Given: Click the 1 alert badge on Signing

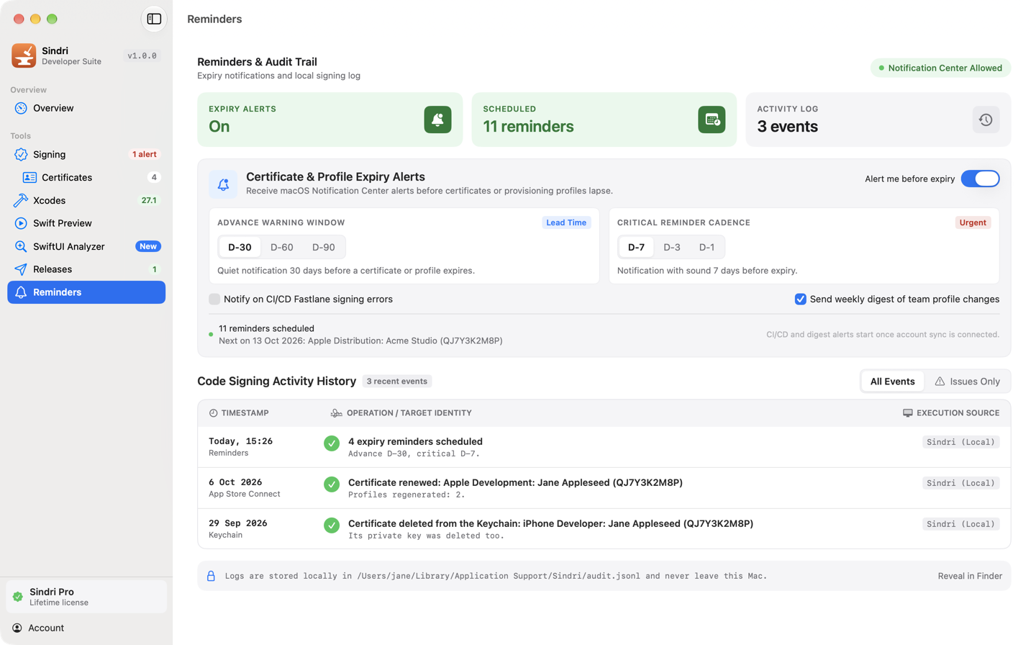Looking at the screenshot, I should 145,154.
